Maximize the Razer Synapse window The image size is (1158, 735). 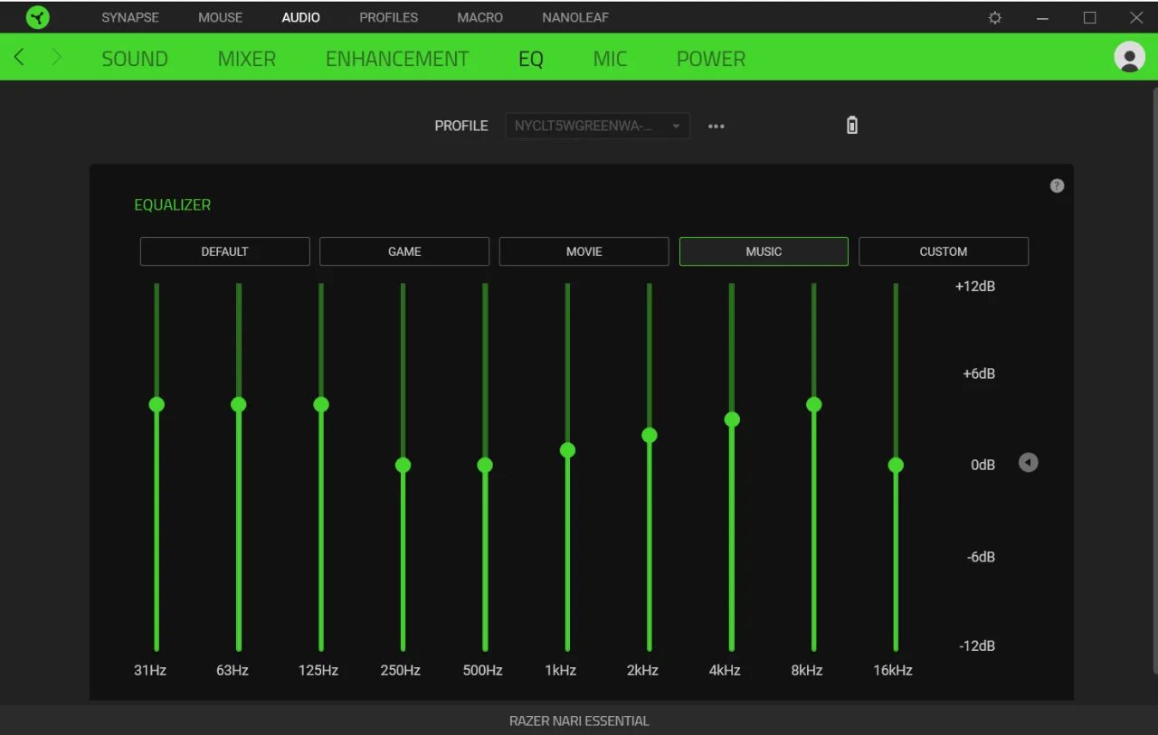point(1090,17)
